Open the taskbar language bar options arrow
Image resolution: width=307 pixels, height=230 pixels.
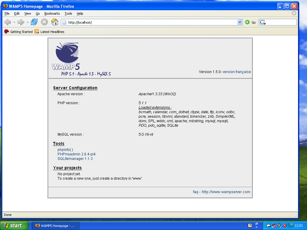coord(257,227)
